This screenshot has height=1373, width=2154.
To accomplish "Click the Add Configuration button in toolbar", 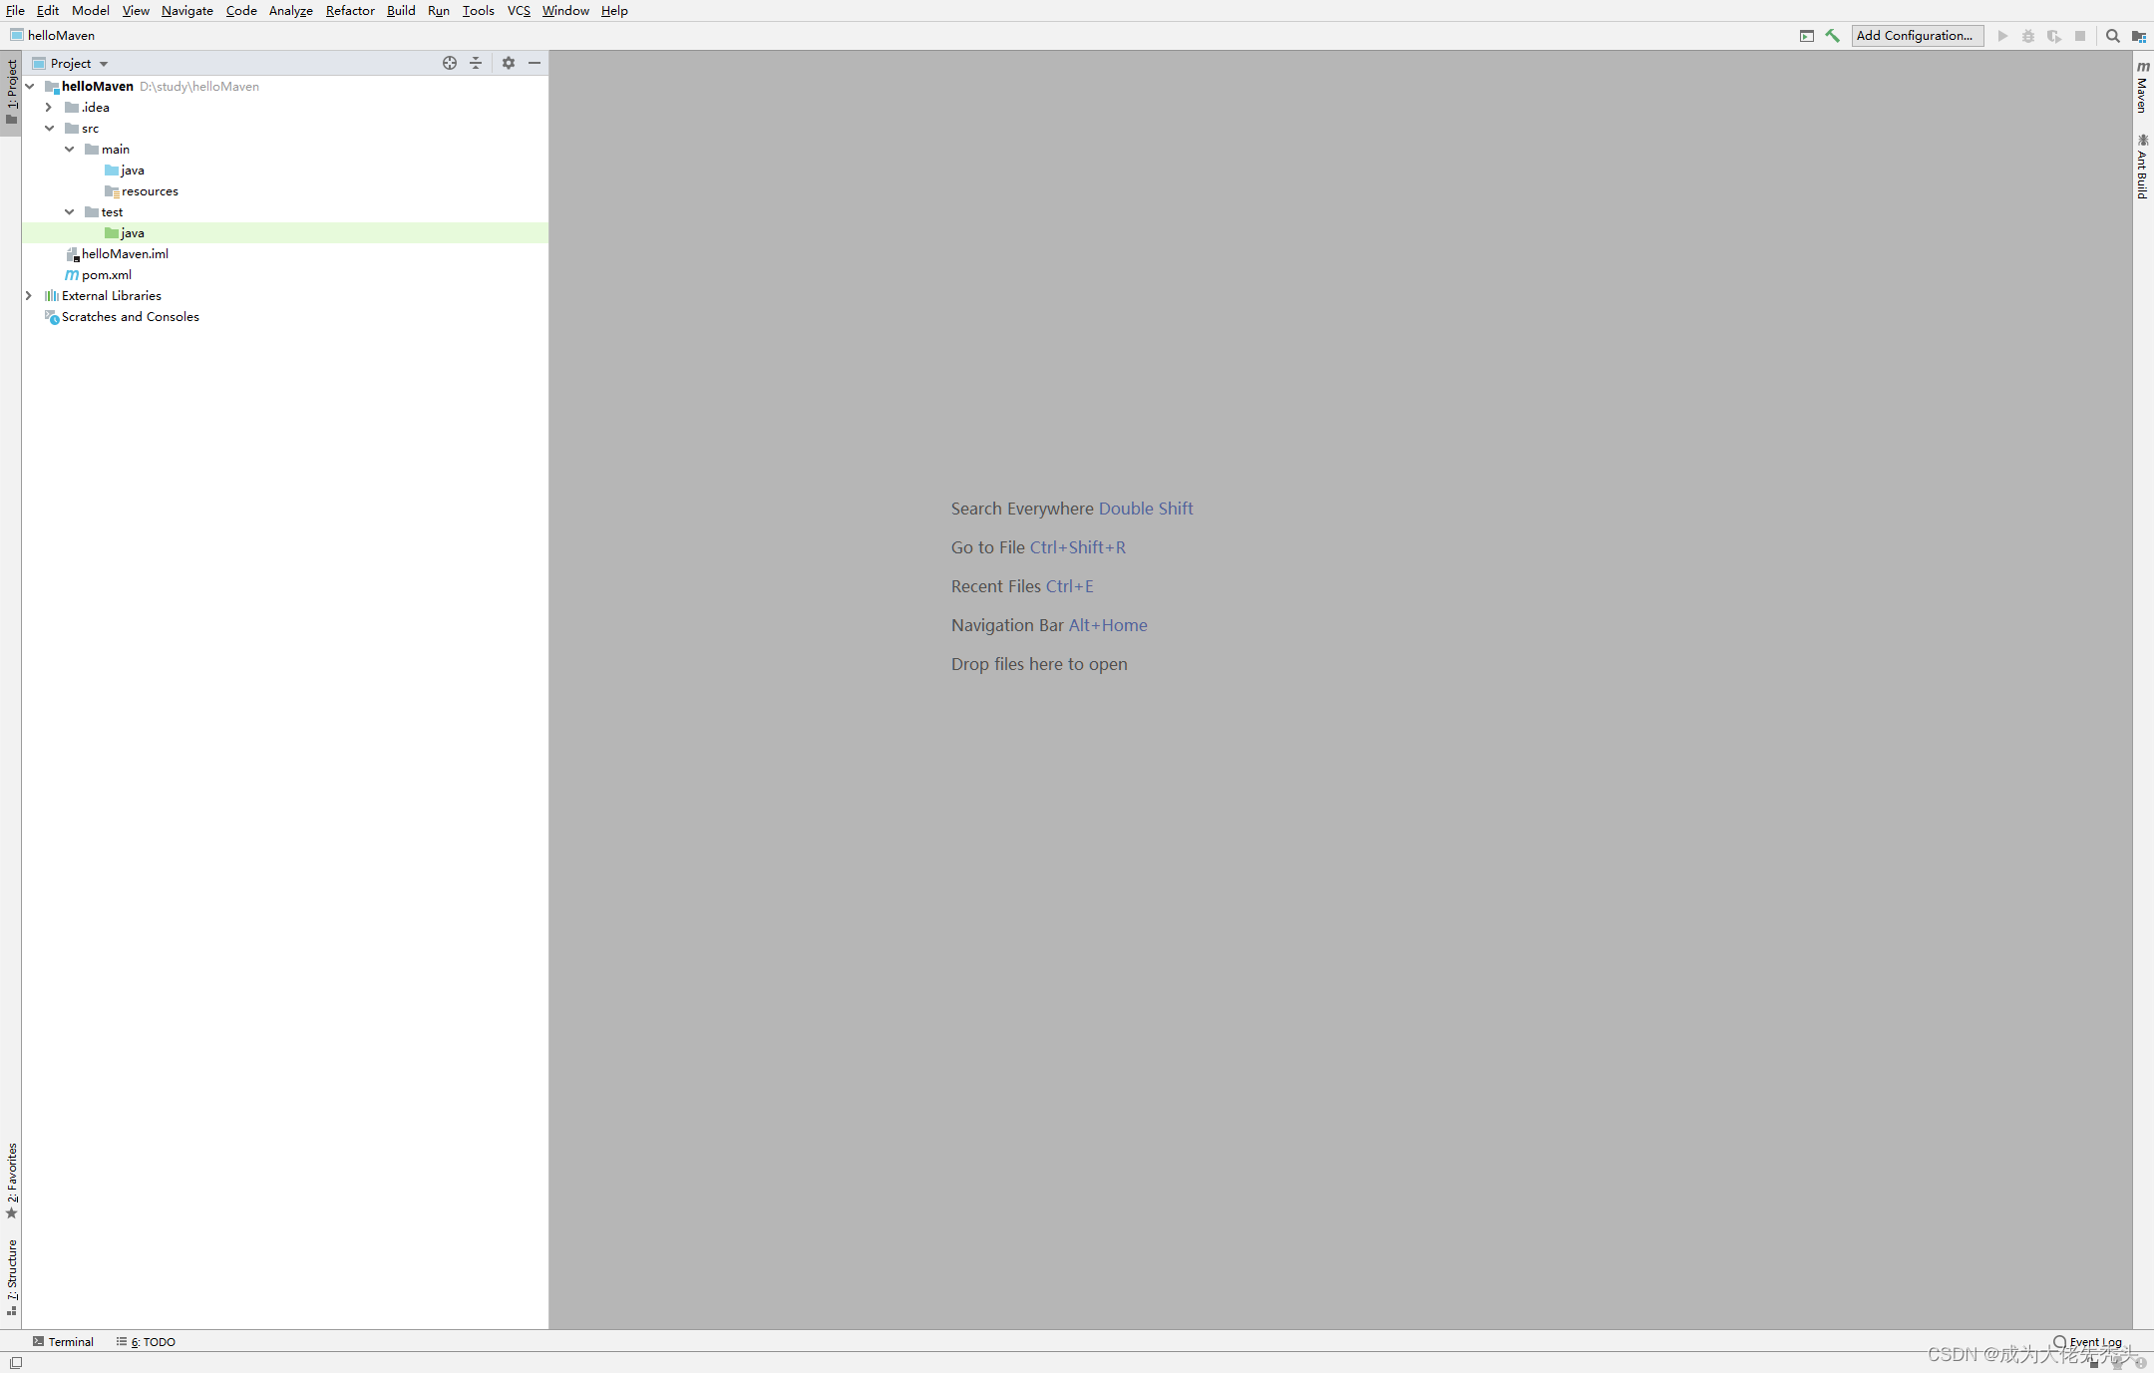I will [1914, 35].
